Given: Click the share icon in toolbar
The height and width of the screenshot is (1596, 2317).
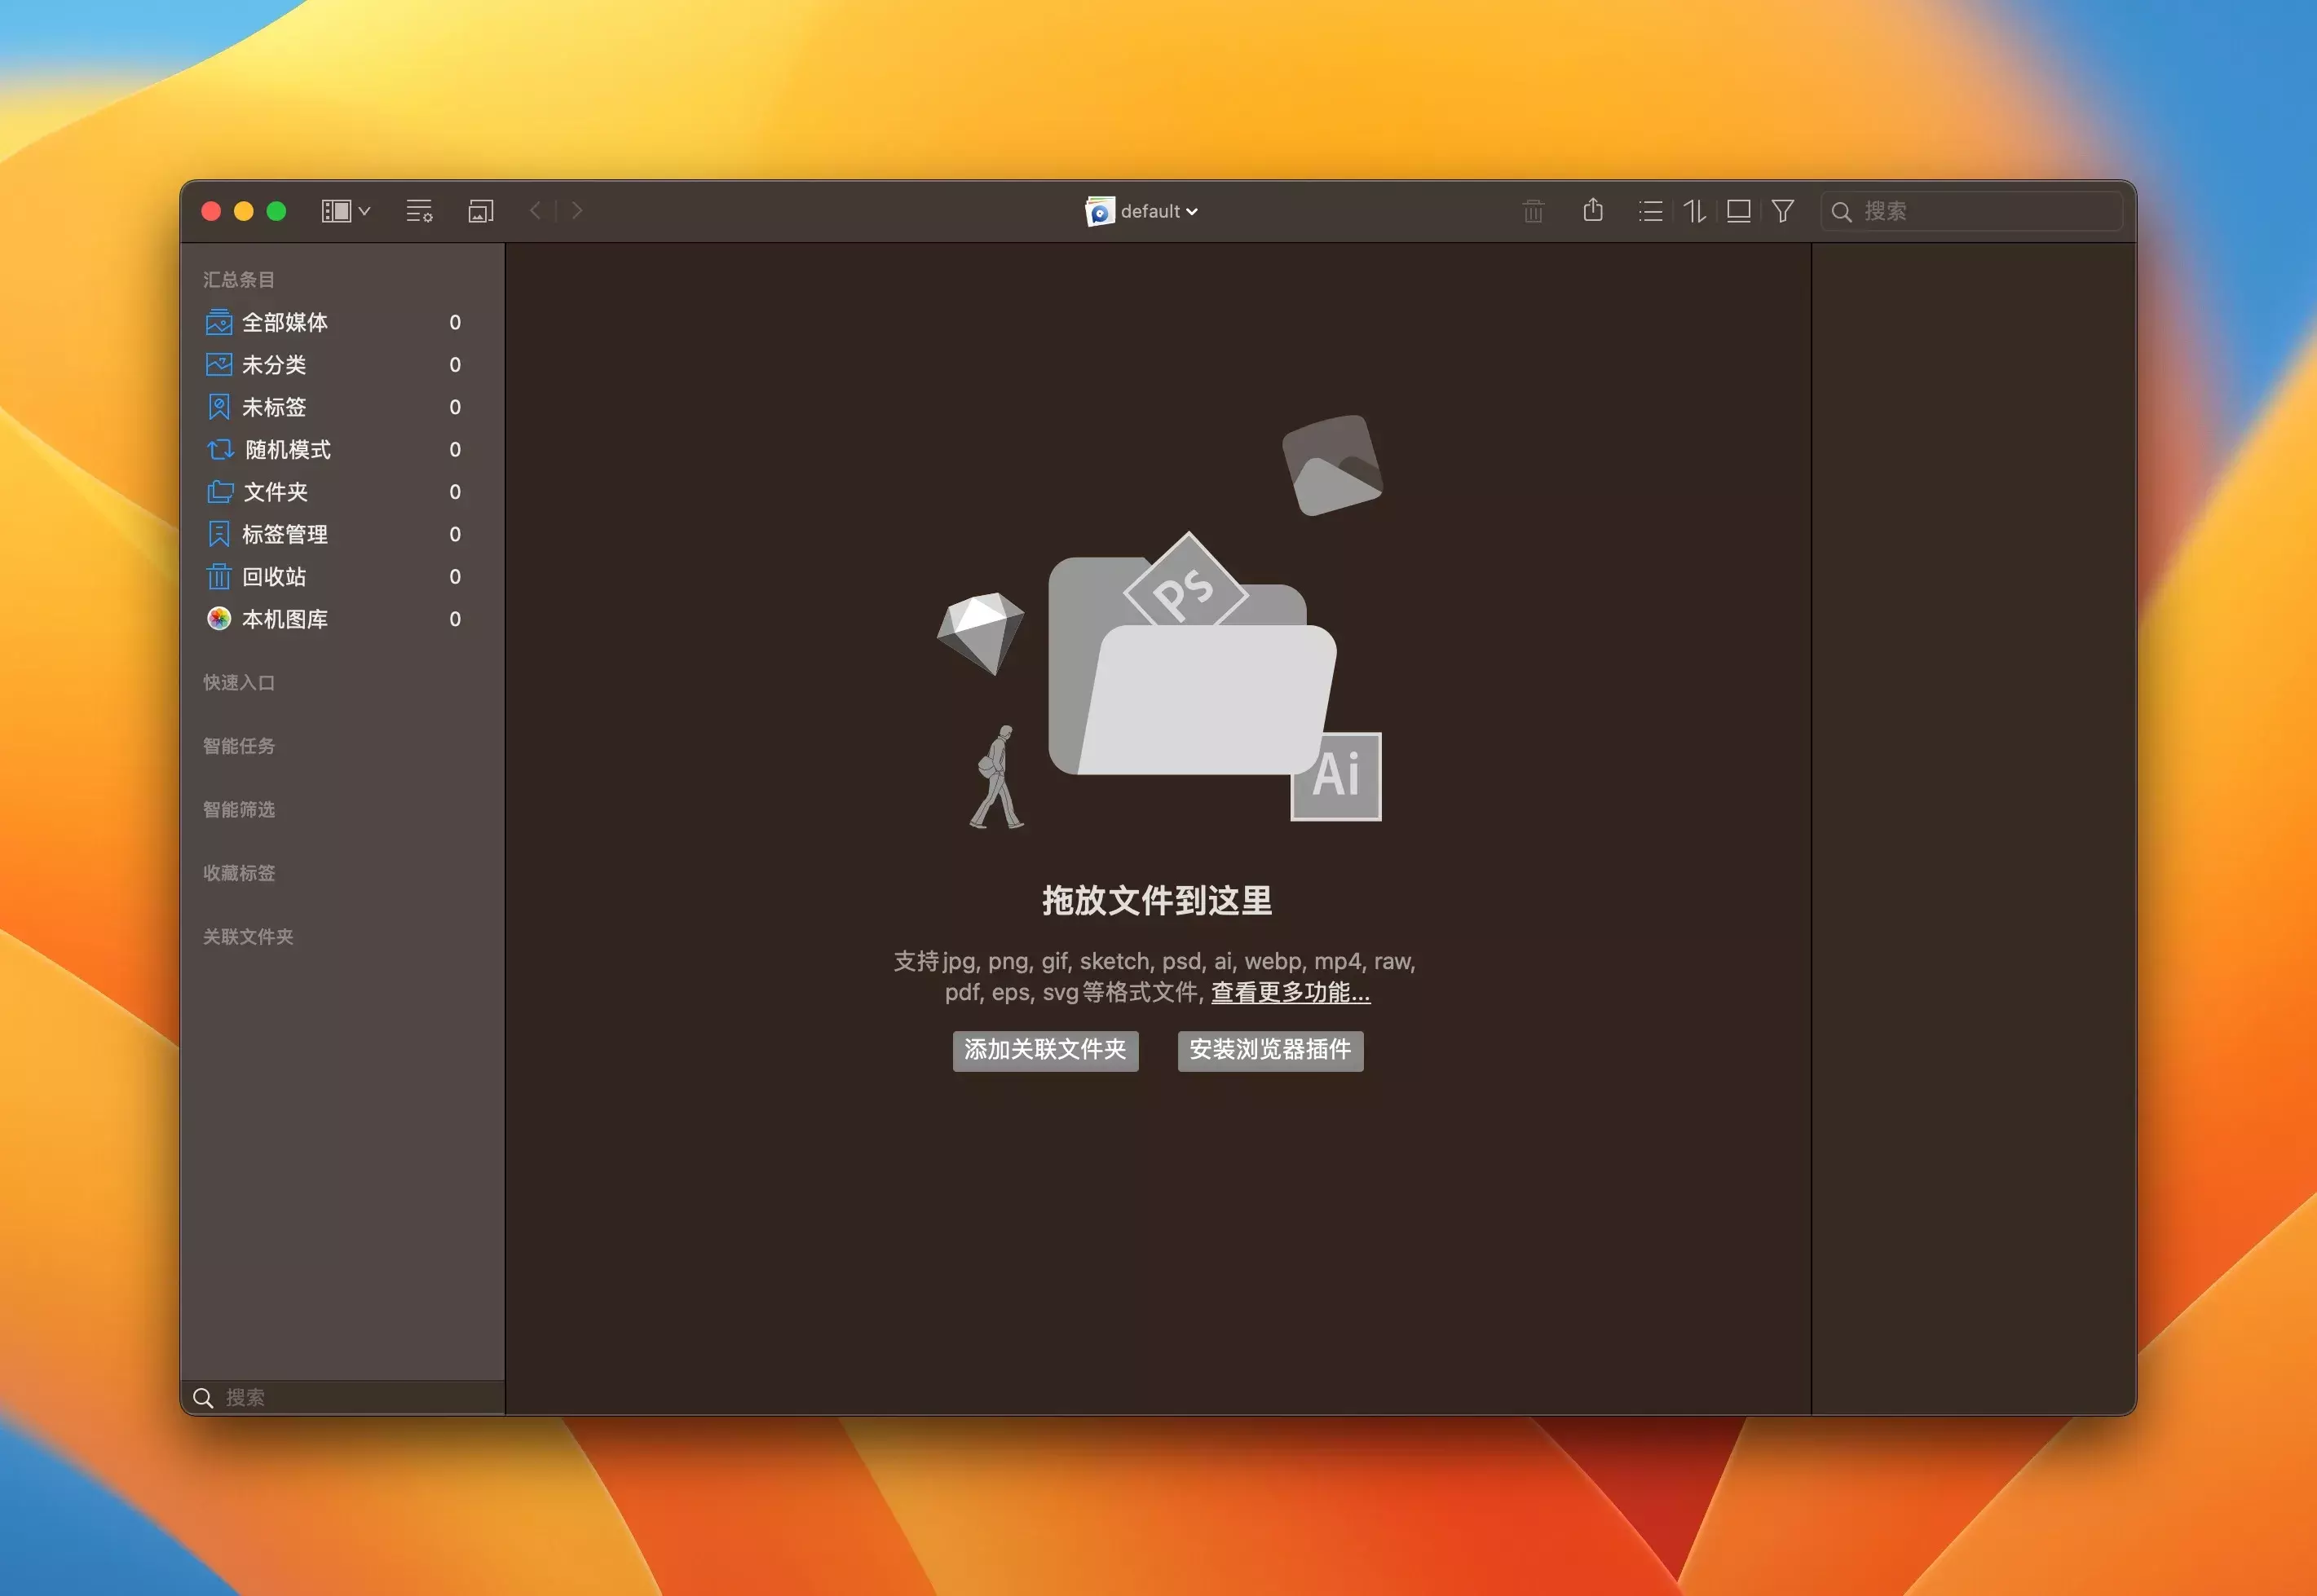Looking at the screenshot, I should click(1593, 210).
